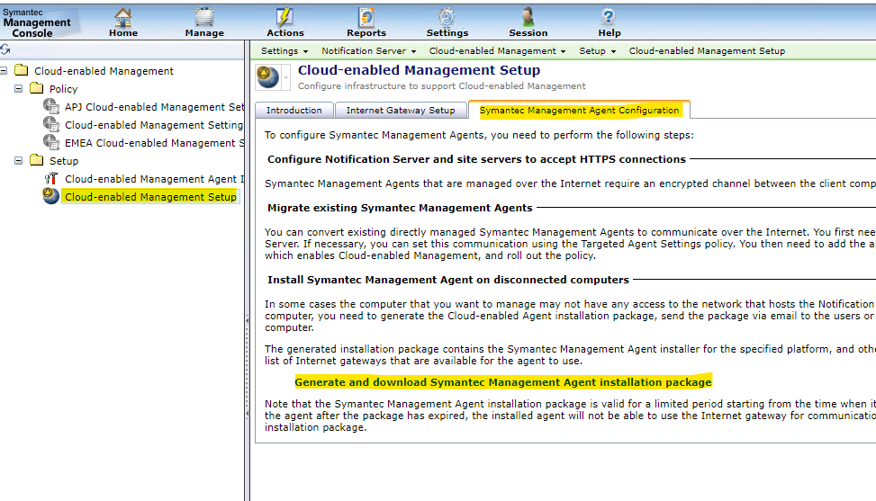876x501 pixels.
Task: Open the dropdown arrow beside header icon
Action: coord(285,77)
